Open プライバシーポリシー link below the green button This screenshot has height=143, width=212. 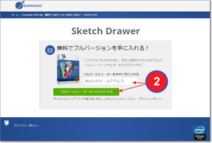pos(151,99)
